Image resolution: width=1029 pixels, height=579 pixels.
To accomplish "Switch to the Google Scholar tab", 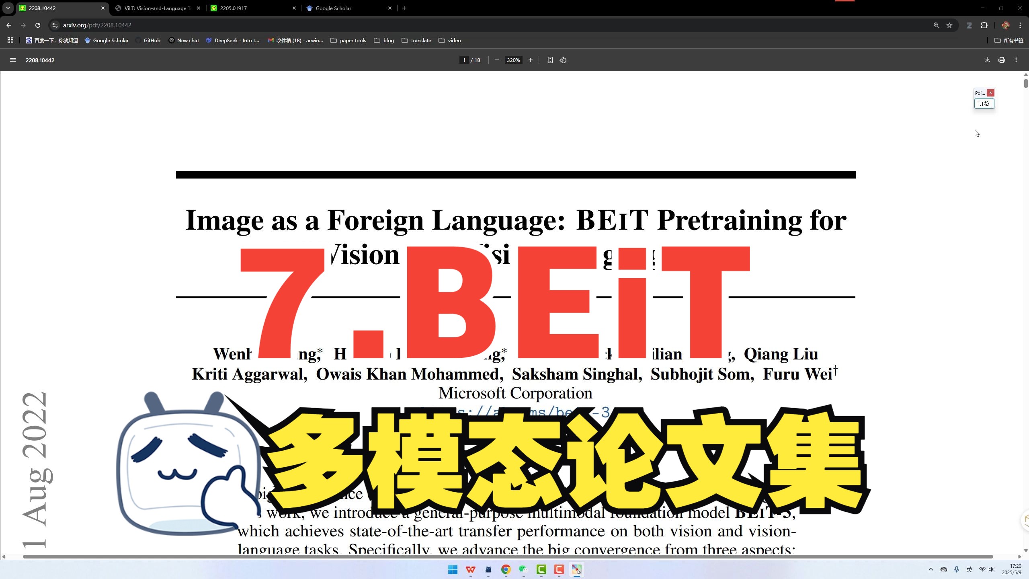I will coord(348,8).
